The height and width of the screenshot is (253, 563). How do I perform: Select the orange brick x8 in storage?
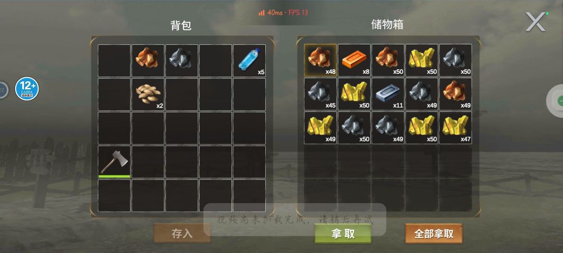[354, 60]
